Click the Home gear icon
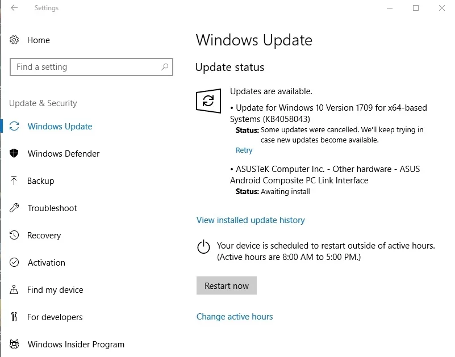Screen dimensions: 455x357 pos(14,40)
